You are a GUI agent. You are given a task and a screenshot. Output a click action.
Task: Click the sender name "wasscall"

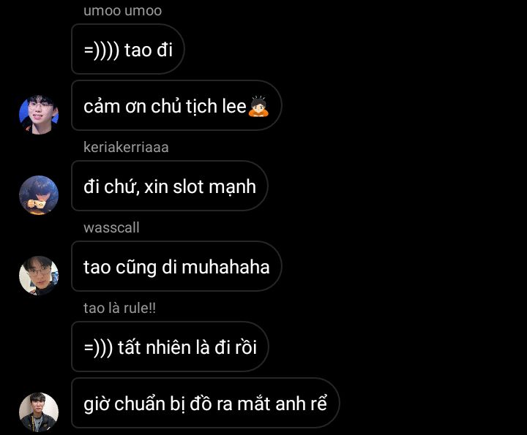coord(111,228)
